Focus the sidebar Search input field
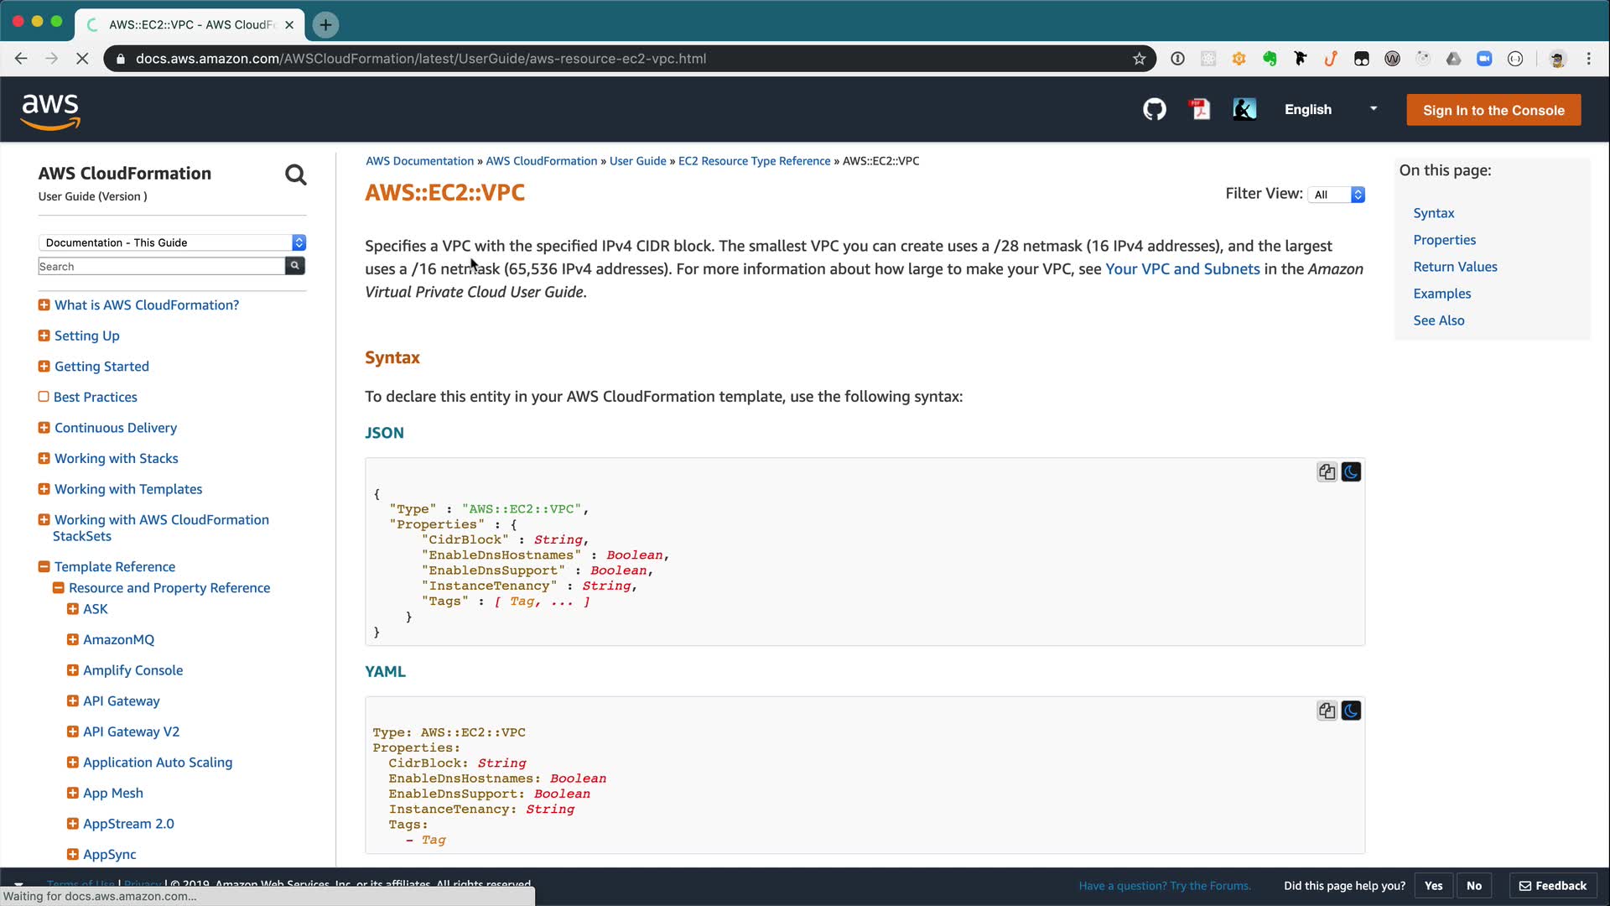This screenshot has height=906, width=1610. (161, 266)
